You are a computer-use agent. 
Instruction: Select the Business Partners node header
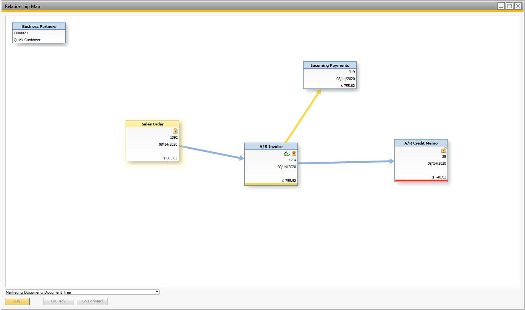(x=39, y=26)
